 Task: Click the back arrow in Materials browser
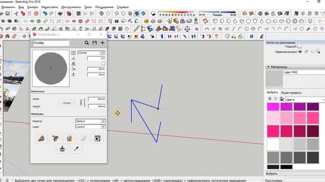(270, 99)
